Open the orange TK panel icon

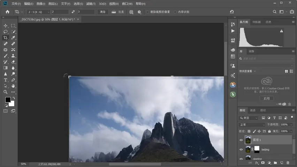click(233, 85)
